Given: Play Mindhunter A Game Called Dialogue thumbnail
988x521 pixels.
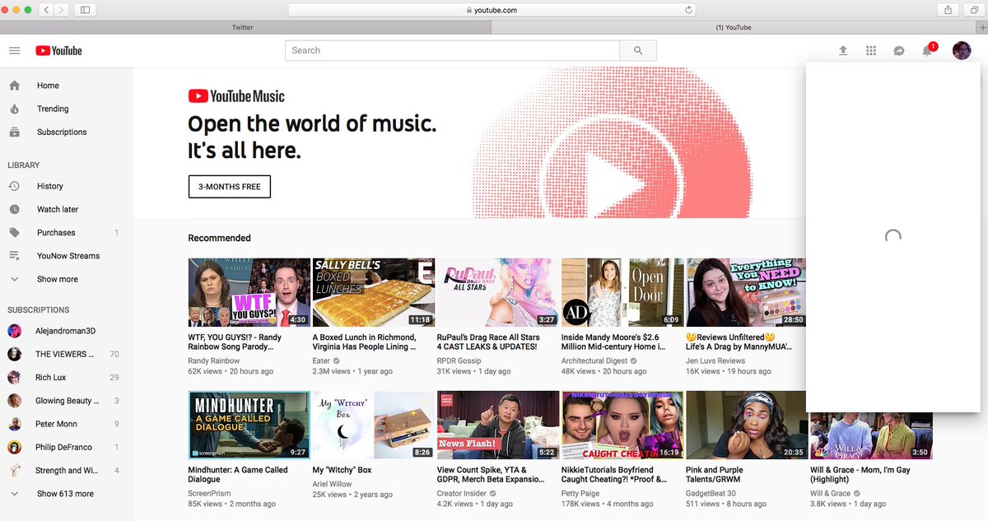Looking at the screenshot, I should tap(249, 425).
